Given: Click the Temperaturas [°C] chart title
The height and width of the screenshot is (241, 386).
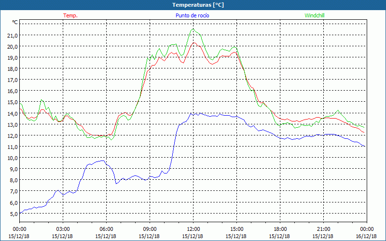Looking at the screenshot, I should pyautogui.click(x=198, y=5).
